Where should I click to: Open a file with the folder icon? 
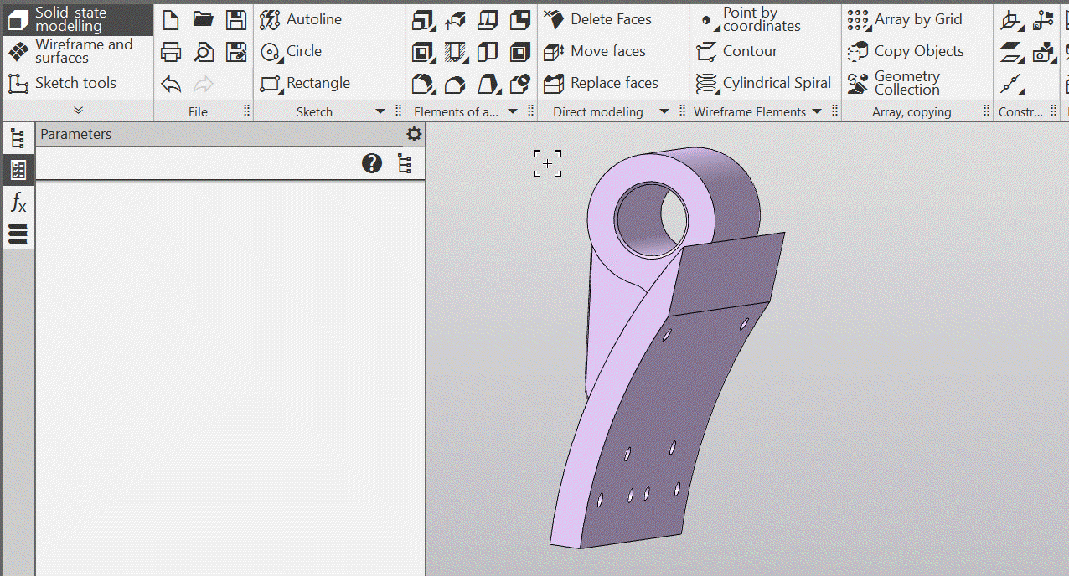203,20
